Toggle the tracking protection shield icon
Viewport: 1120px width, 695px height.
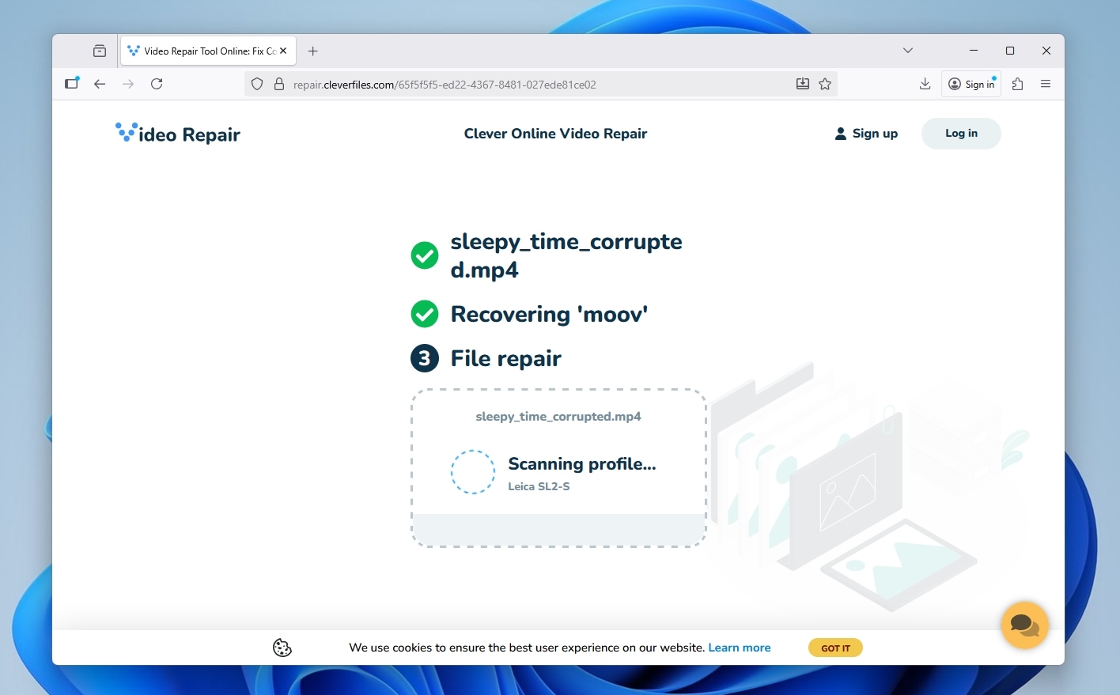point(257,84)
